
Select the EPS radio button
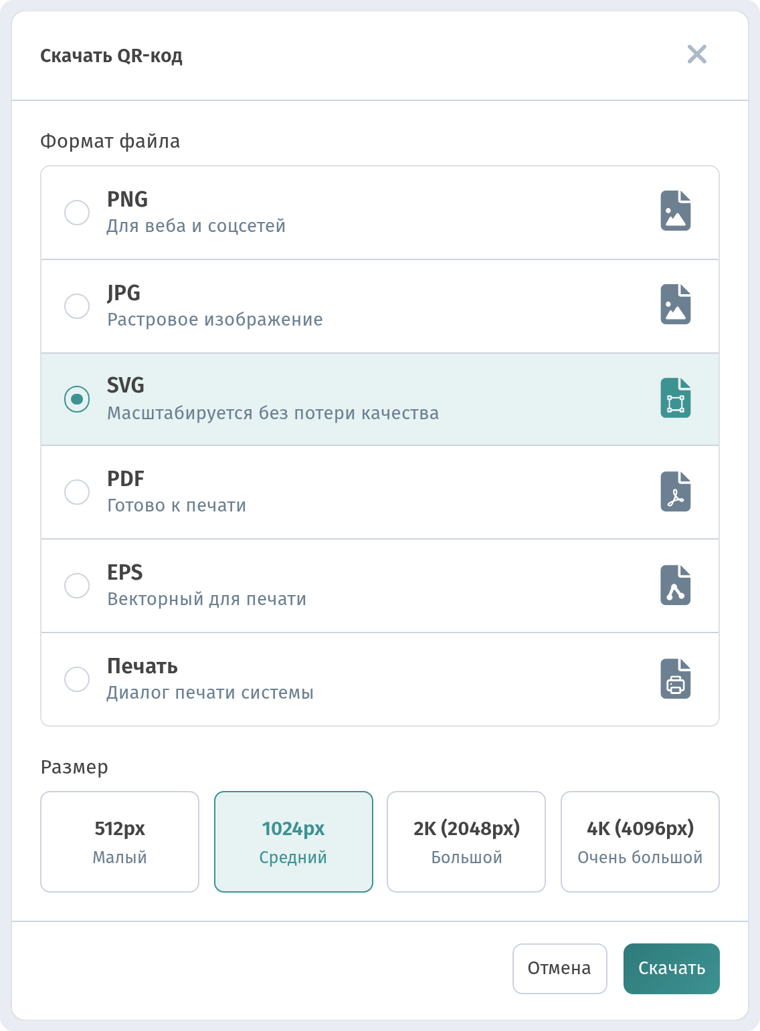tap(77, 586)
